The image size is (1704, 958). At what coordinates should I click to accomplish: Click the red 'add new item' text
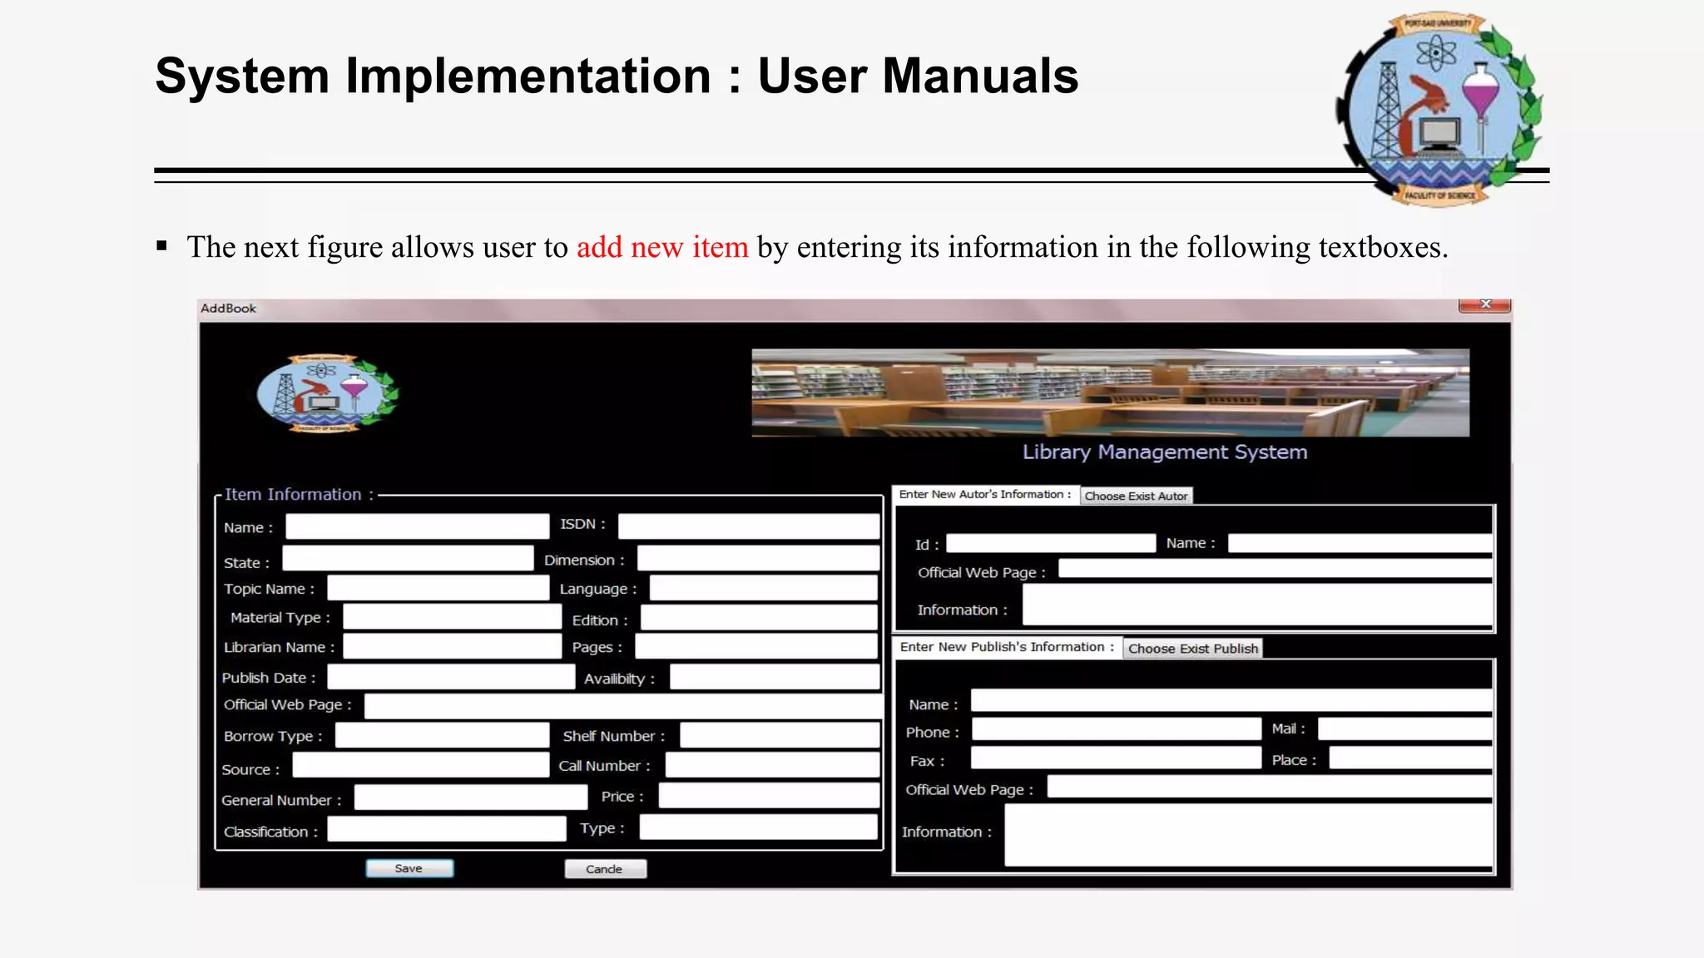point(662,247)
